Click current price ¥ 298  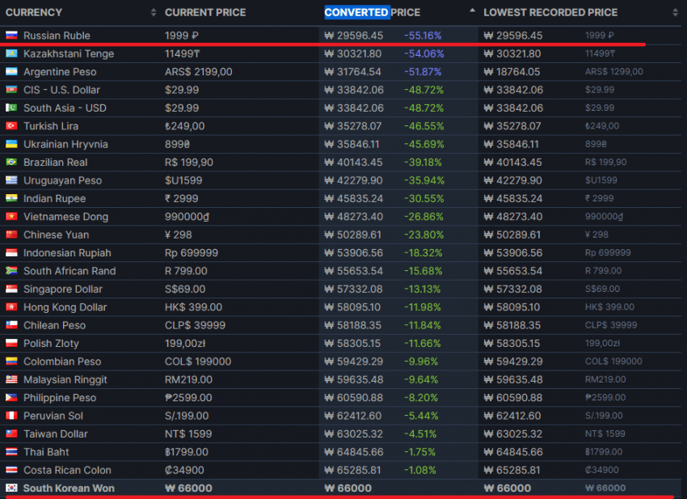(x=179, y=235)
